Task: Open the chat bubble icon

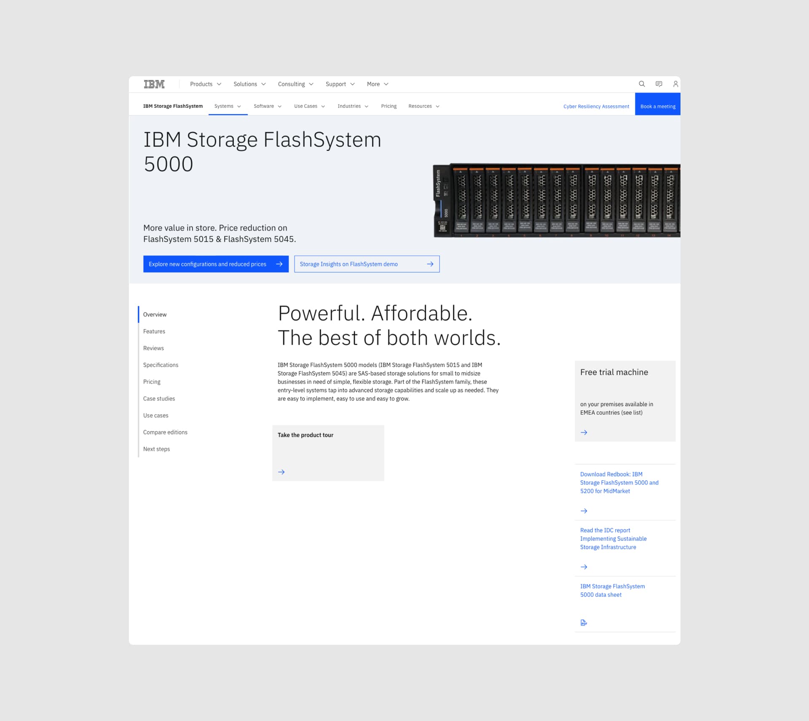Action: tap(659, 84)
